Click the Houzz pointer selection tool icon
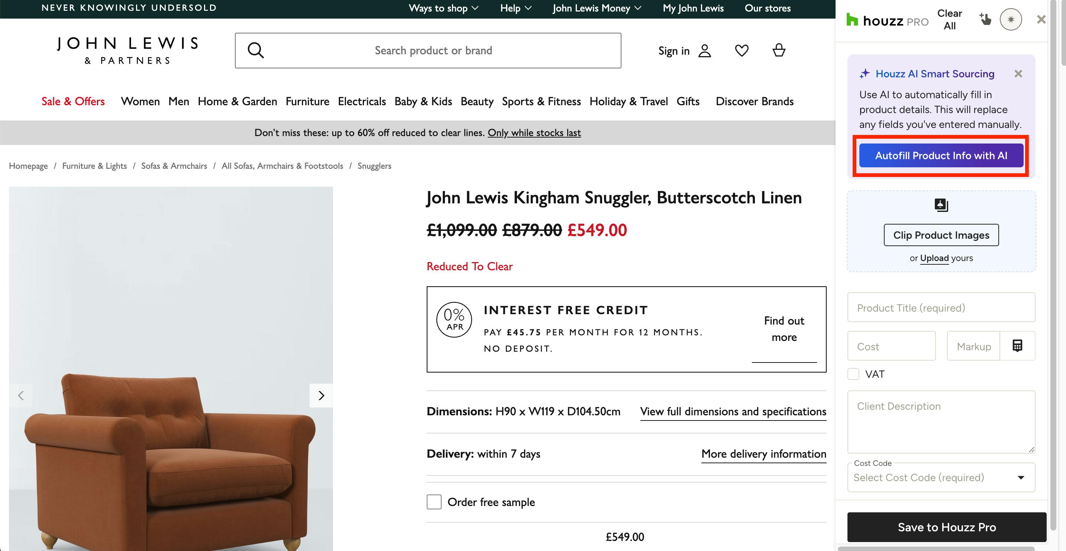The height and width of the screenshot is (551, 1066). click(985, 19)
